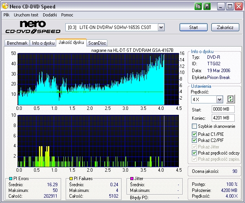Click the save floppy disk icon
This screenshot has height=203, width=245.
pos(207,6)
